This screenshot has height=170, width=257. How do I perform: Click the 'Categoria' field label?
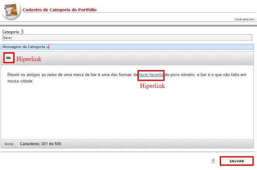coord(10,32)
